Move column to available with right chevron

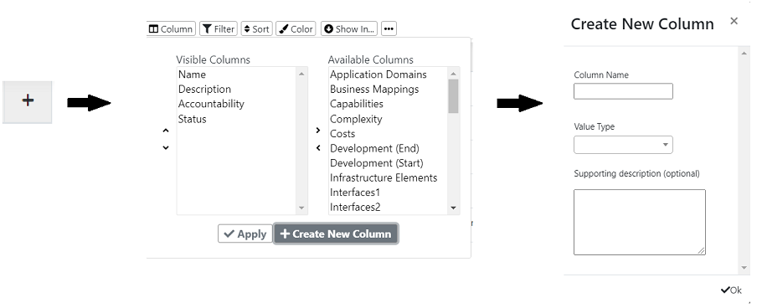pos(318,131)
